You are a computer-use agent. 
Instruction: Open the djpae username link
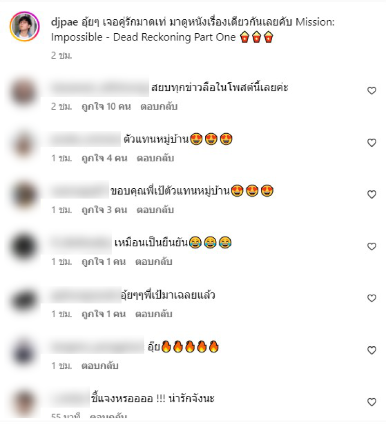tap(65, 22)
